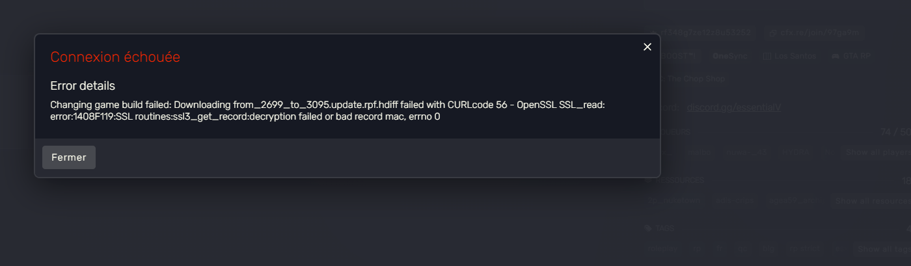Expand Show all players

point(877,153)
